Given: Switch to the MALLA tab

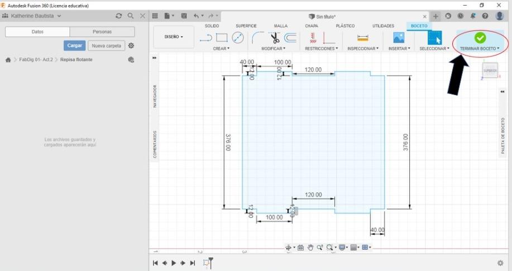Looking at the screenshot, I should pyautogui.click(x=281, y=26).
